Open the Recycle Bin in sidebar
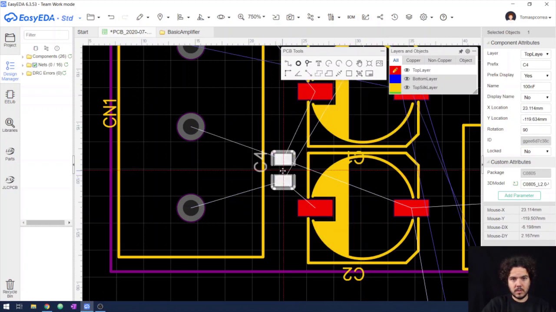This screenshot has height=312, width=556. click(10, 289)
